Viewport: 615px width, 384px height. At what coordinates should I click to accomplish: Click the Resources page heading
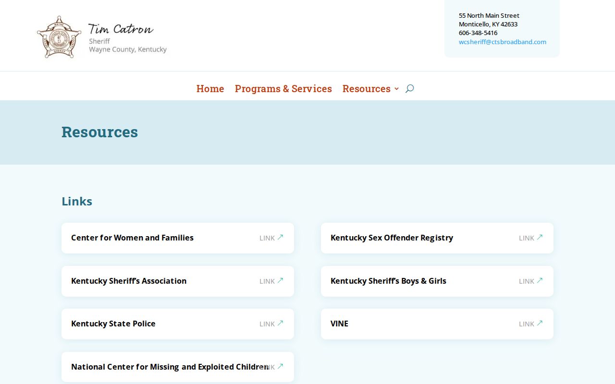100,132
